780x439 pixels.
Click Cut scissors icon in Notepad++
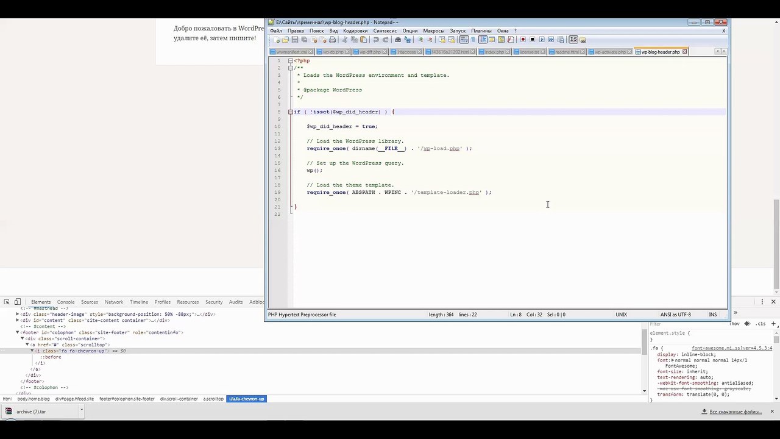click(x=344, y=40)
